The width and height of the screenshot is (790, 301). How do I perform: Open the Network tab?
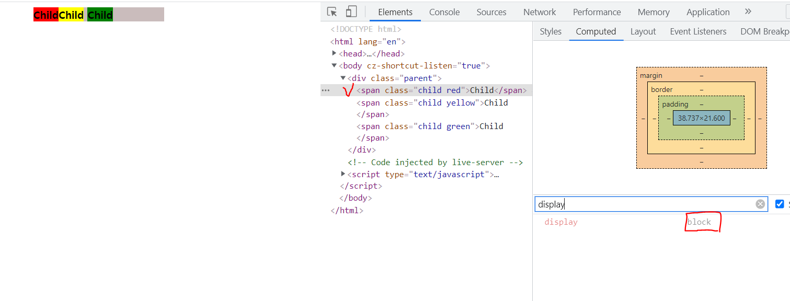(540, 12)
